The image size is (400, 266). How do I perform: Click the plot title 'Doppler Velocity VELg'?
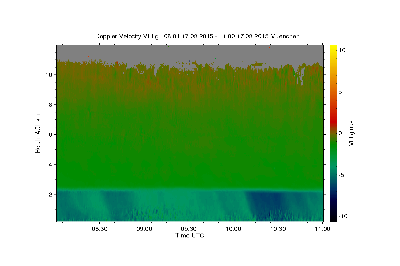point(127,36)
